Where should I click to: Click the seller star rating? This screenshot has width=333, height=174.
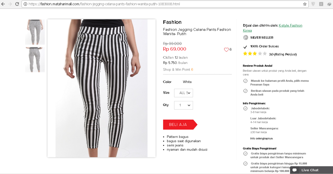[255, 54]
